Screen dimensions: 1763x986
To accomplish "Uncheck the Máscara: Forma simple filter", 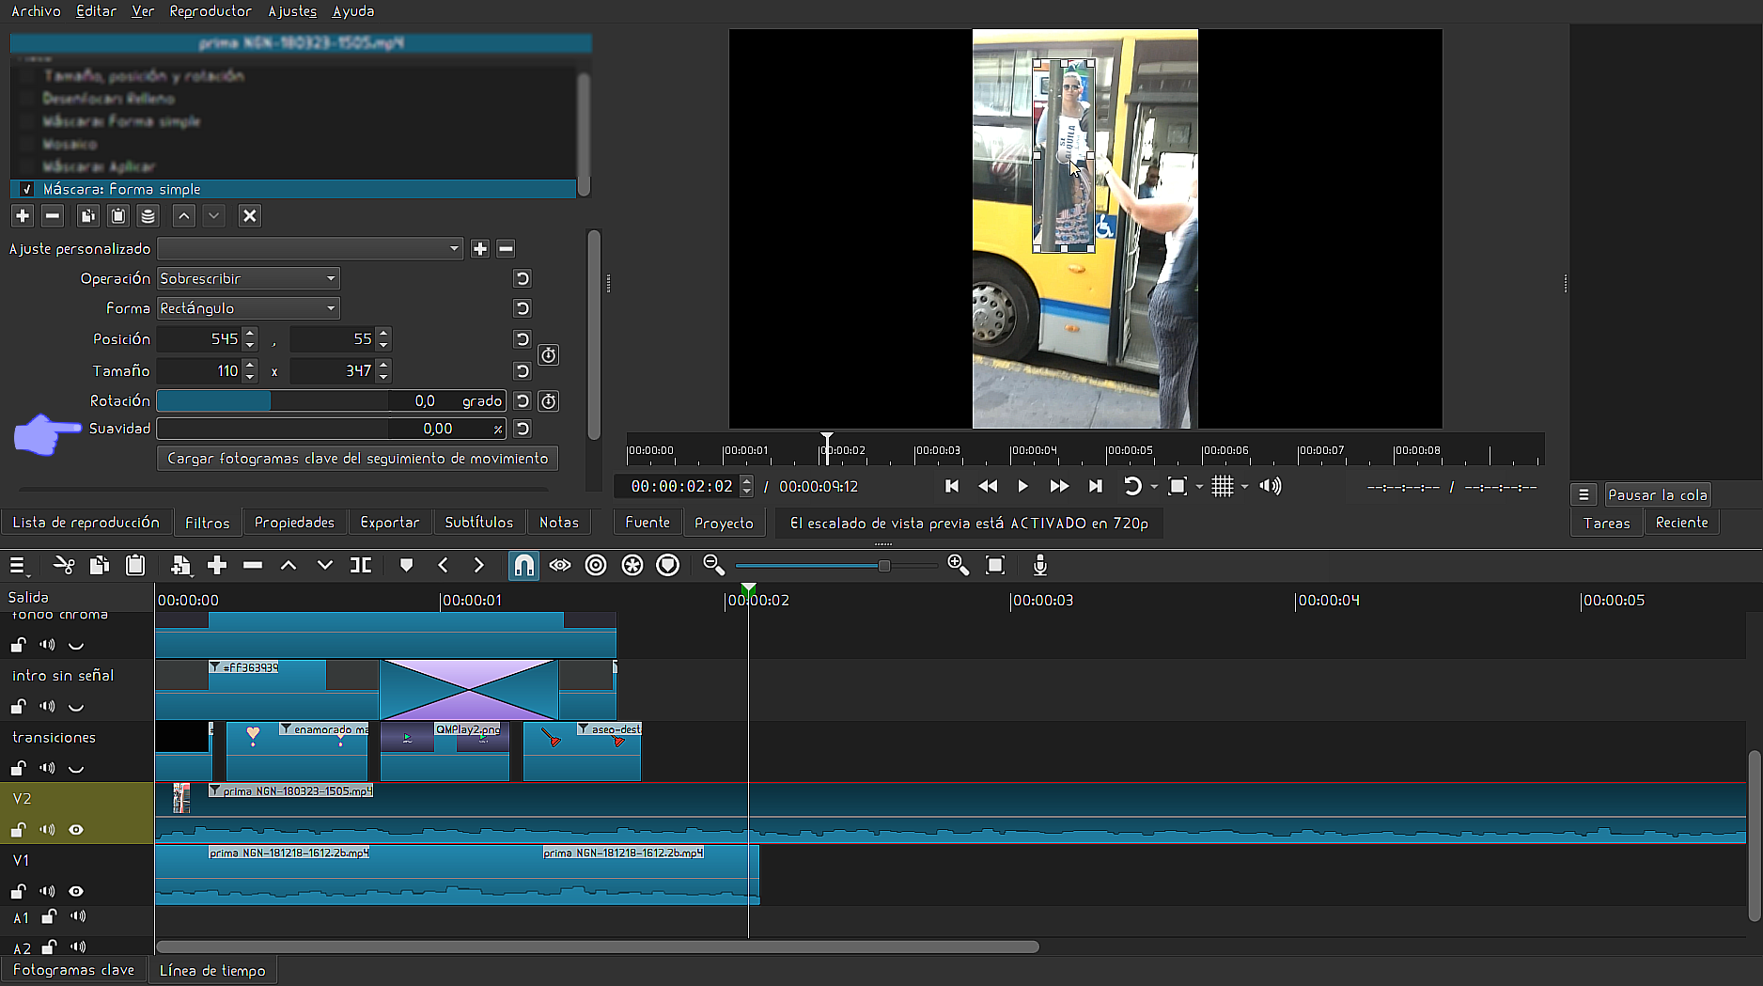I will (x=27, y=190).
